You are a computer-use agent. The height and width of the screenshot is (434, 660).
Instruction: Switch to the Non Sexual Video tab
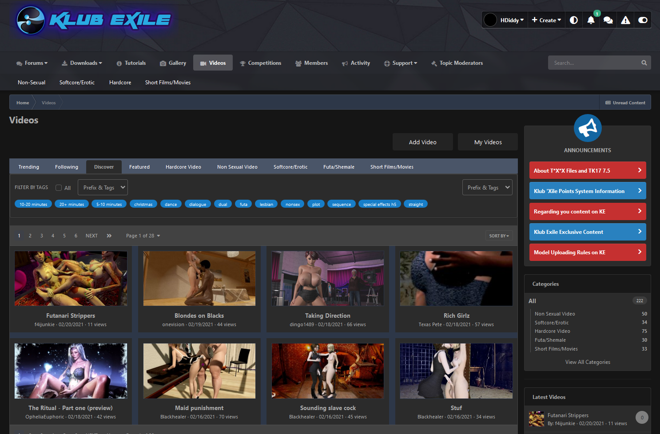point(237,167)
